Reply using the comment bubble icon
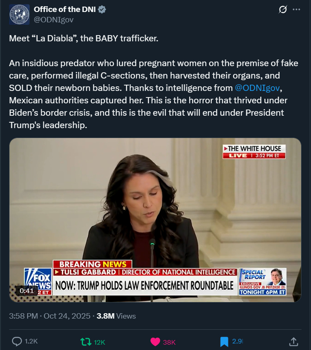Image resolution: width=311 pixels, height=350 pixels. 17,341
